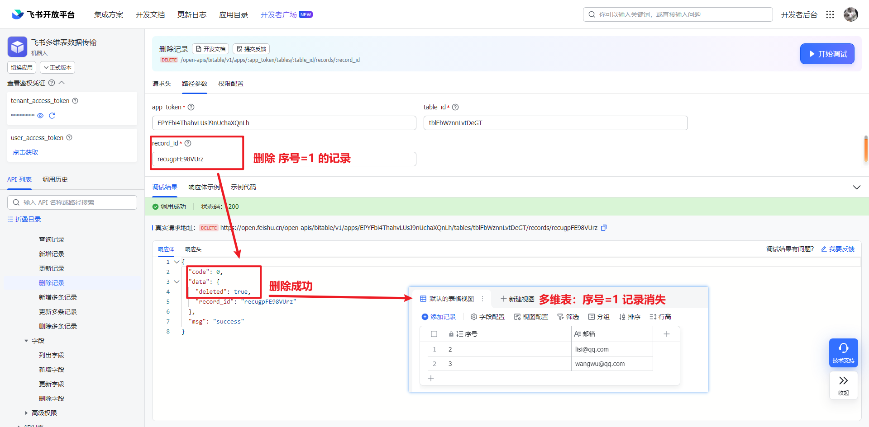Click 筛选 filter in the table toolbar

click(568, 317)
